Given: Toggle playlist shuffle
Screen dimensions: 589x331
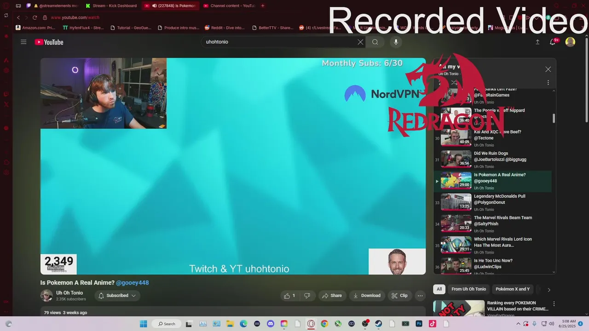Looking at the screenshot, I should click(454, 83).
